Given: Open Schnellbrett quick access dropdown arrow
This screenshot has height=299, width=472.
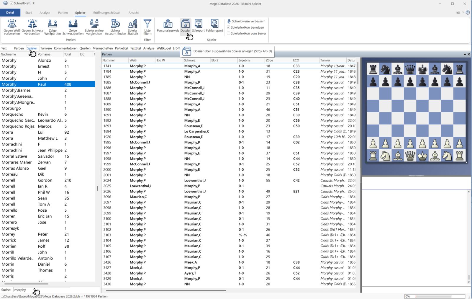Looking at the screenshot, I should pyautogui.click(x=34, y=3).
